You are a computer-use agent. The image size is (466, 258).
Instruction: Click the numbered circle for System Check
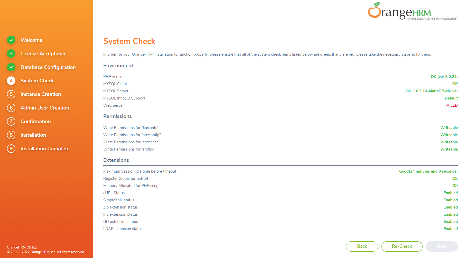tap(11, 81)
